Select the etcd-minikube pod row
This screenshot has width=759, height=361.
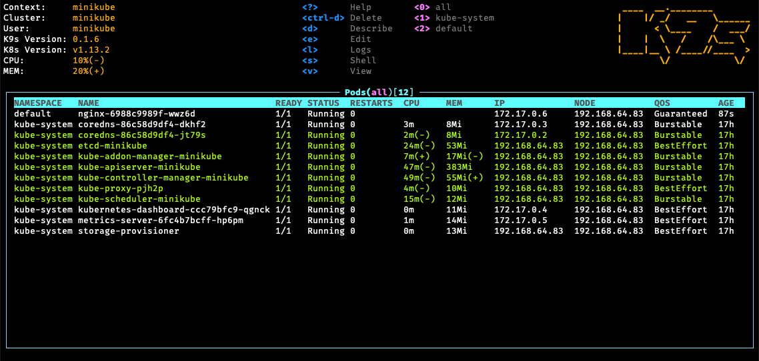[373, 145]
